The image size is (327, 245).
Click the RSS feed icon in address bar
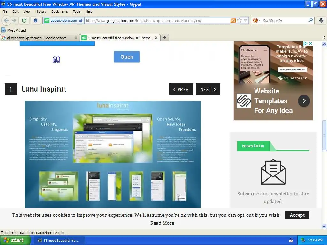[233, 20]
